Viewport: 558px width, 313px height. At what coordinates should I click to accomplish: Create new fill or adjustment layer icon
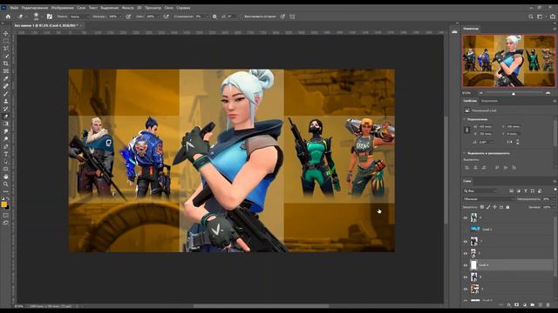point(524,305)
